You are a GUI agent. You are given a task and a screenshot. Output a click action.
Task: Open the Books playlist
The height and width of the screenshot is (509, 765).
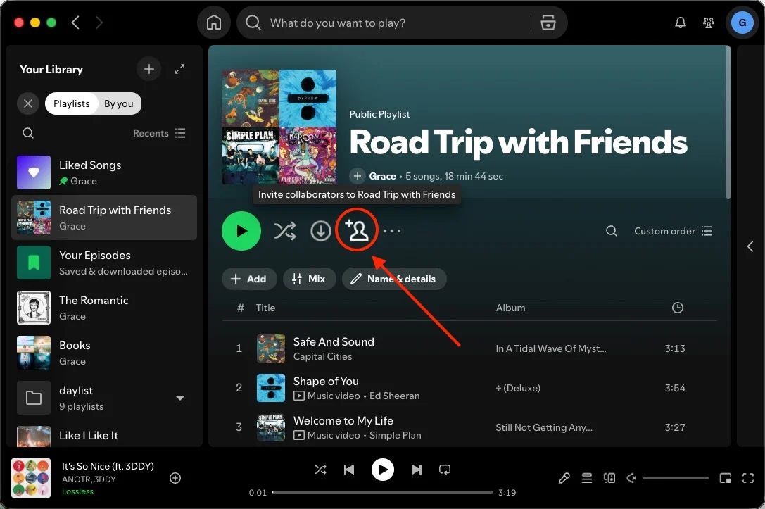(104, 352)
